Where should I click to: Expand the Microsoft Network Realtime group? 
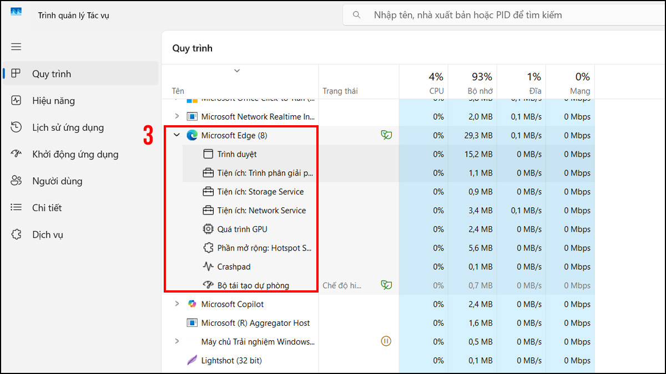176,116
